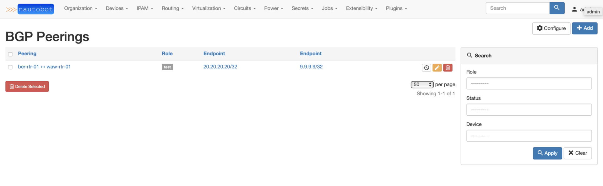This screenshot has height=186, width=603.
Task: Check the ber-rtr-01 peering row checkbox
Action: [10, 67]
